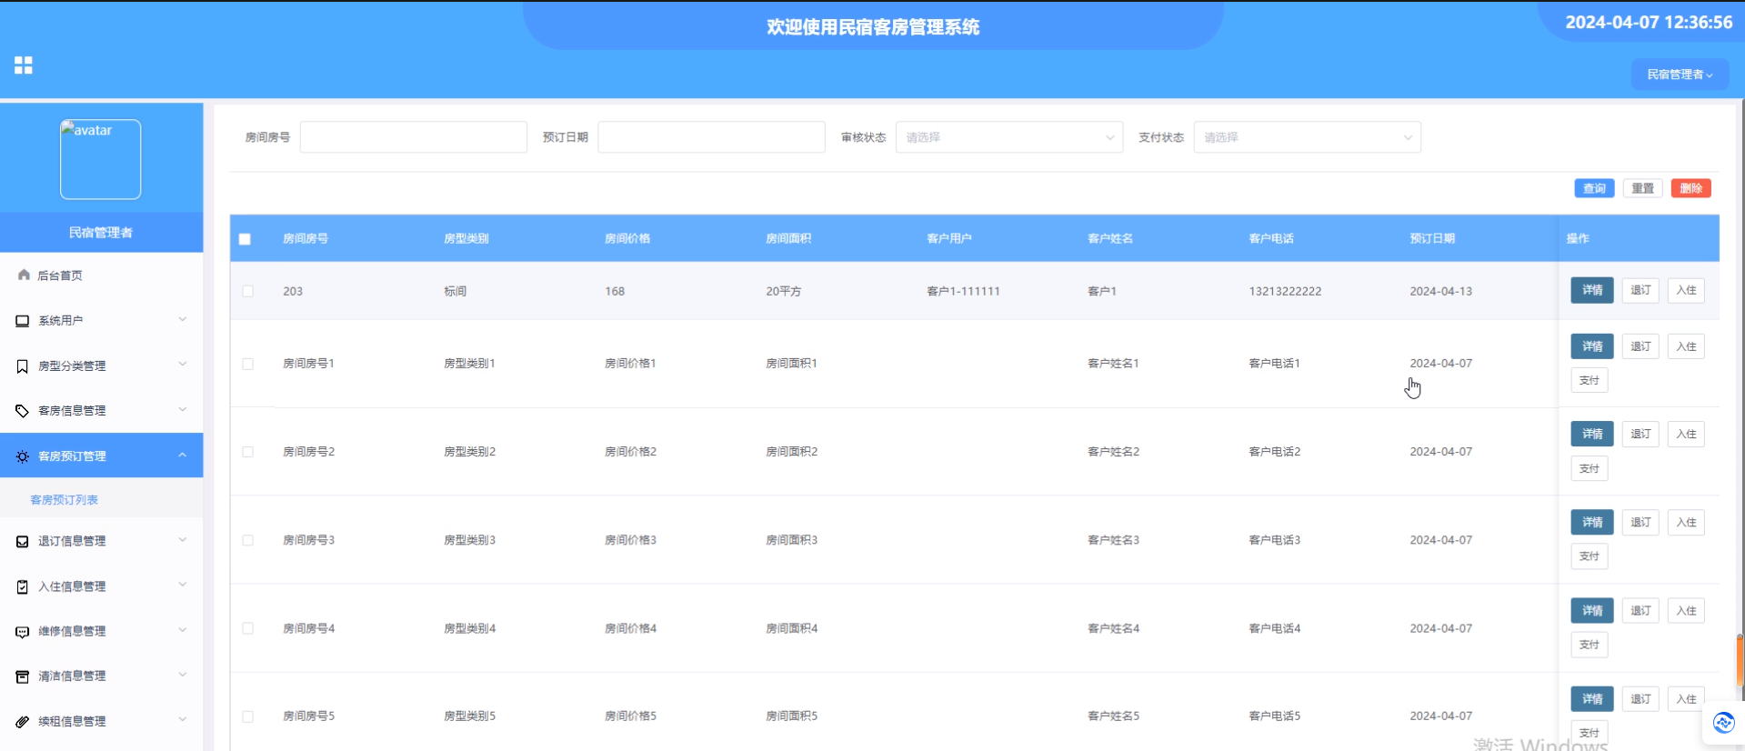This screenshot has height=751, width=1745.
Task: Click the tag icon beside 客房信息管理
Action: pyautogui.click(x=23, y=411)
